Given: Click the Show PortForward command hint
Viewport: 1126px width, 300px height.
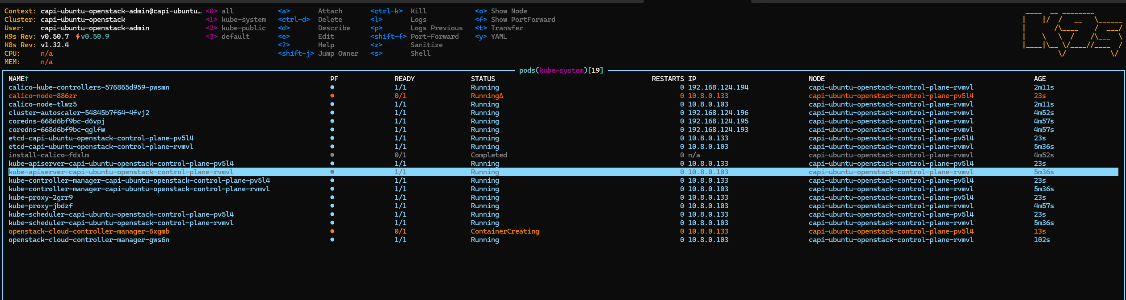Looking at the screenshot, I should pos(523,20).
